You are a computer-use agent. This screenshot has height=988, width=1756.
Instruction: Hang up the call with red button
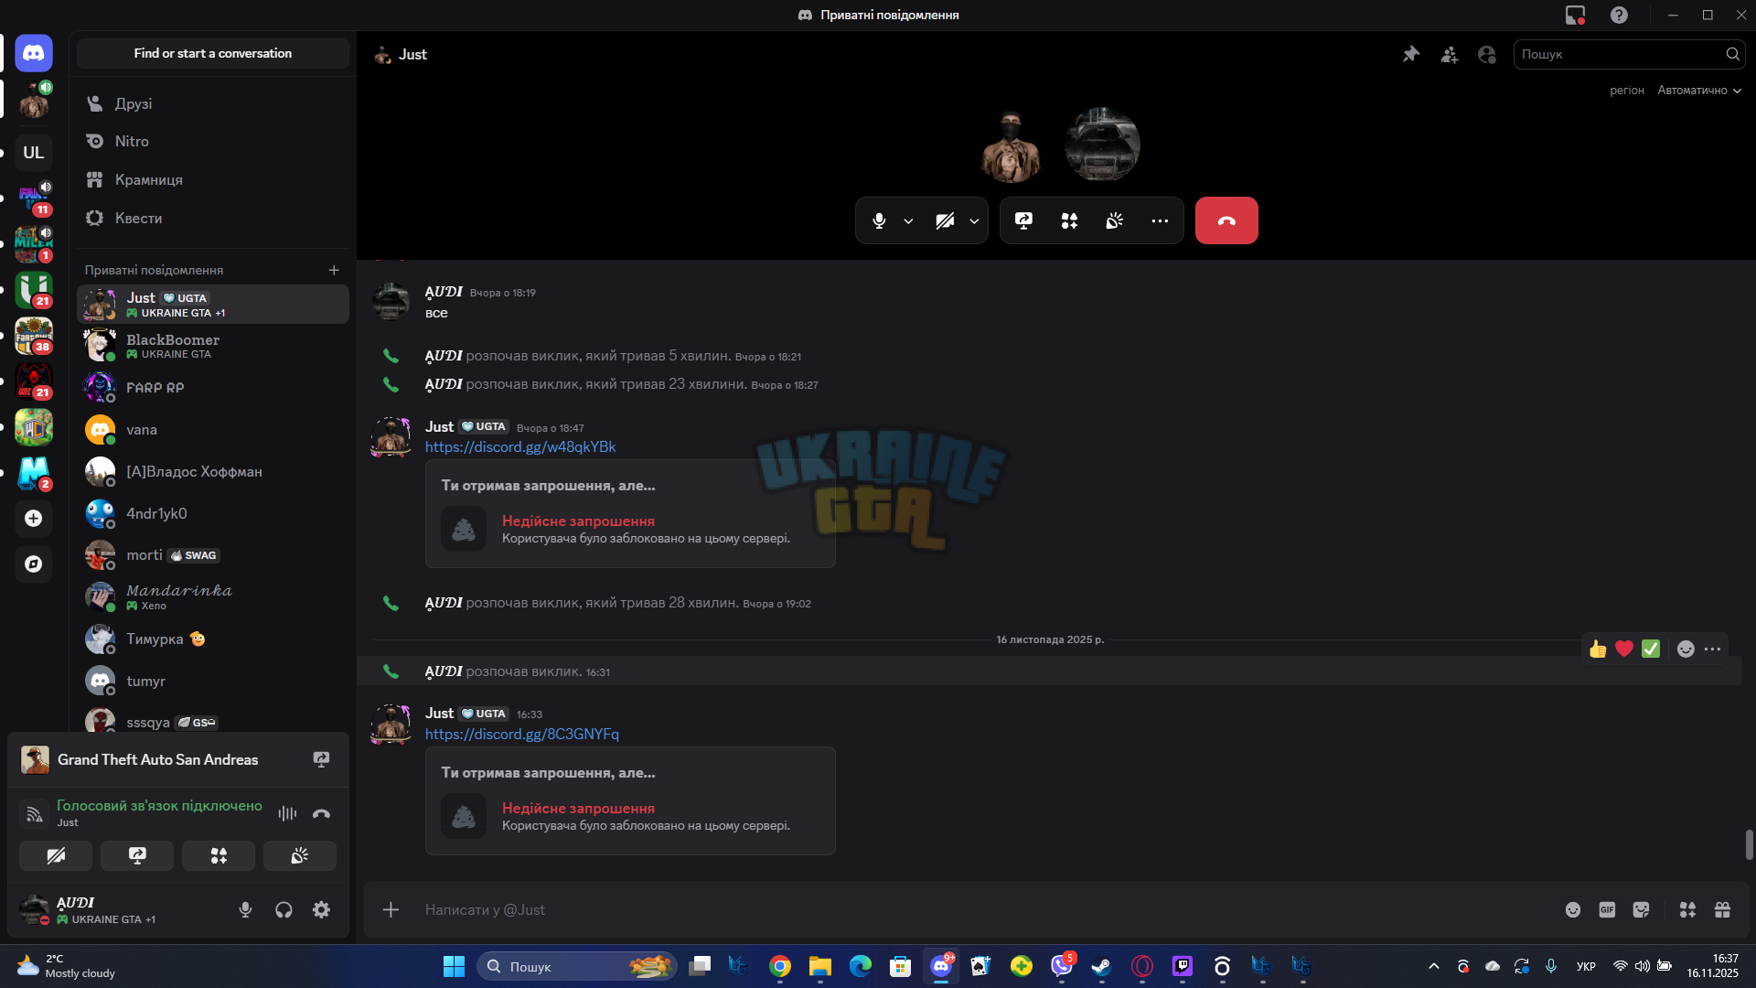(1226, 220)
